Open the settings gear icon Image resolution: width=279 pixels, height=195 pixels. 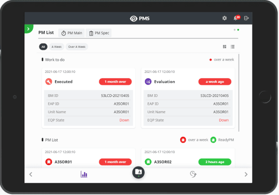point(225,18)
